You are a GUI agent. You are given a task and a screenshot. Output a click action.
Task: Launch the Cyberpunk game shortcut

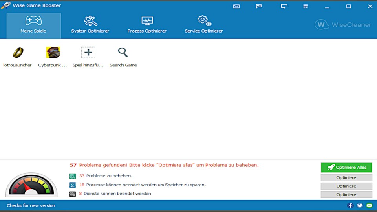[x=53, y=53]
